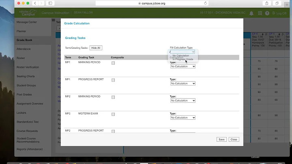Viewport: 292px width, 164px height.
Task: Click the Log Off link
Action: 279,13
